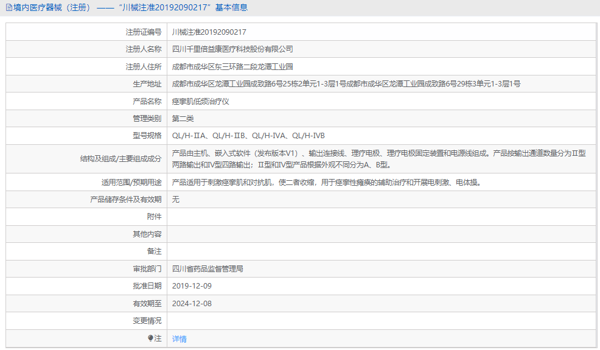Click the 变更情况 label cell
Viewport: 600px width, 350px height.
86,321
